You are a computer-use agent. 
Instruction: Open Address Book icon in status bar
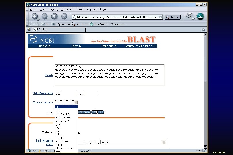tap(50, 151)
